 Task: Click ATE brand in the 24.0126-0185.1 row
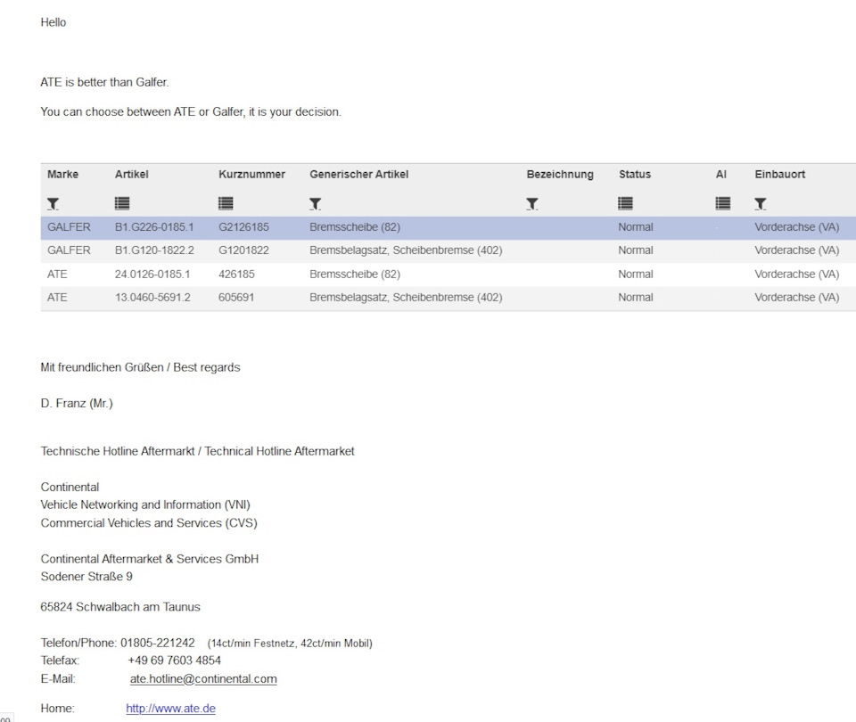[57, 274]
